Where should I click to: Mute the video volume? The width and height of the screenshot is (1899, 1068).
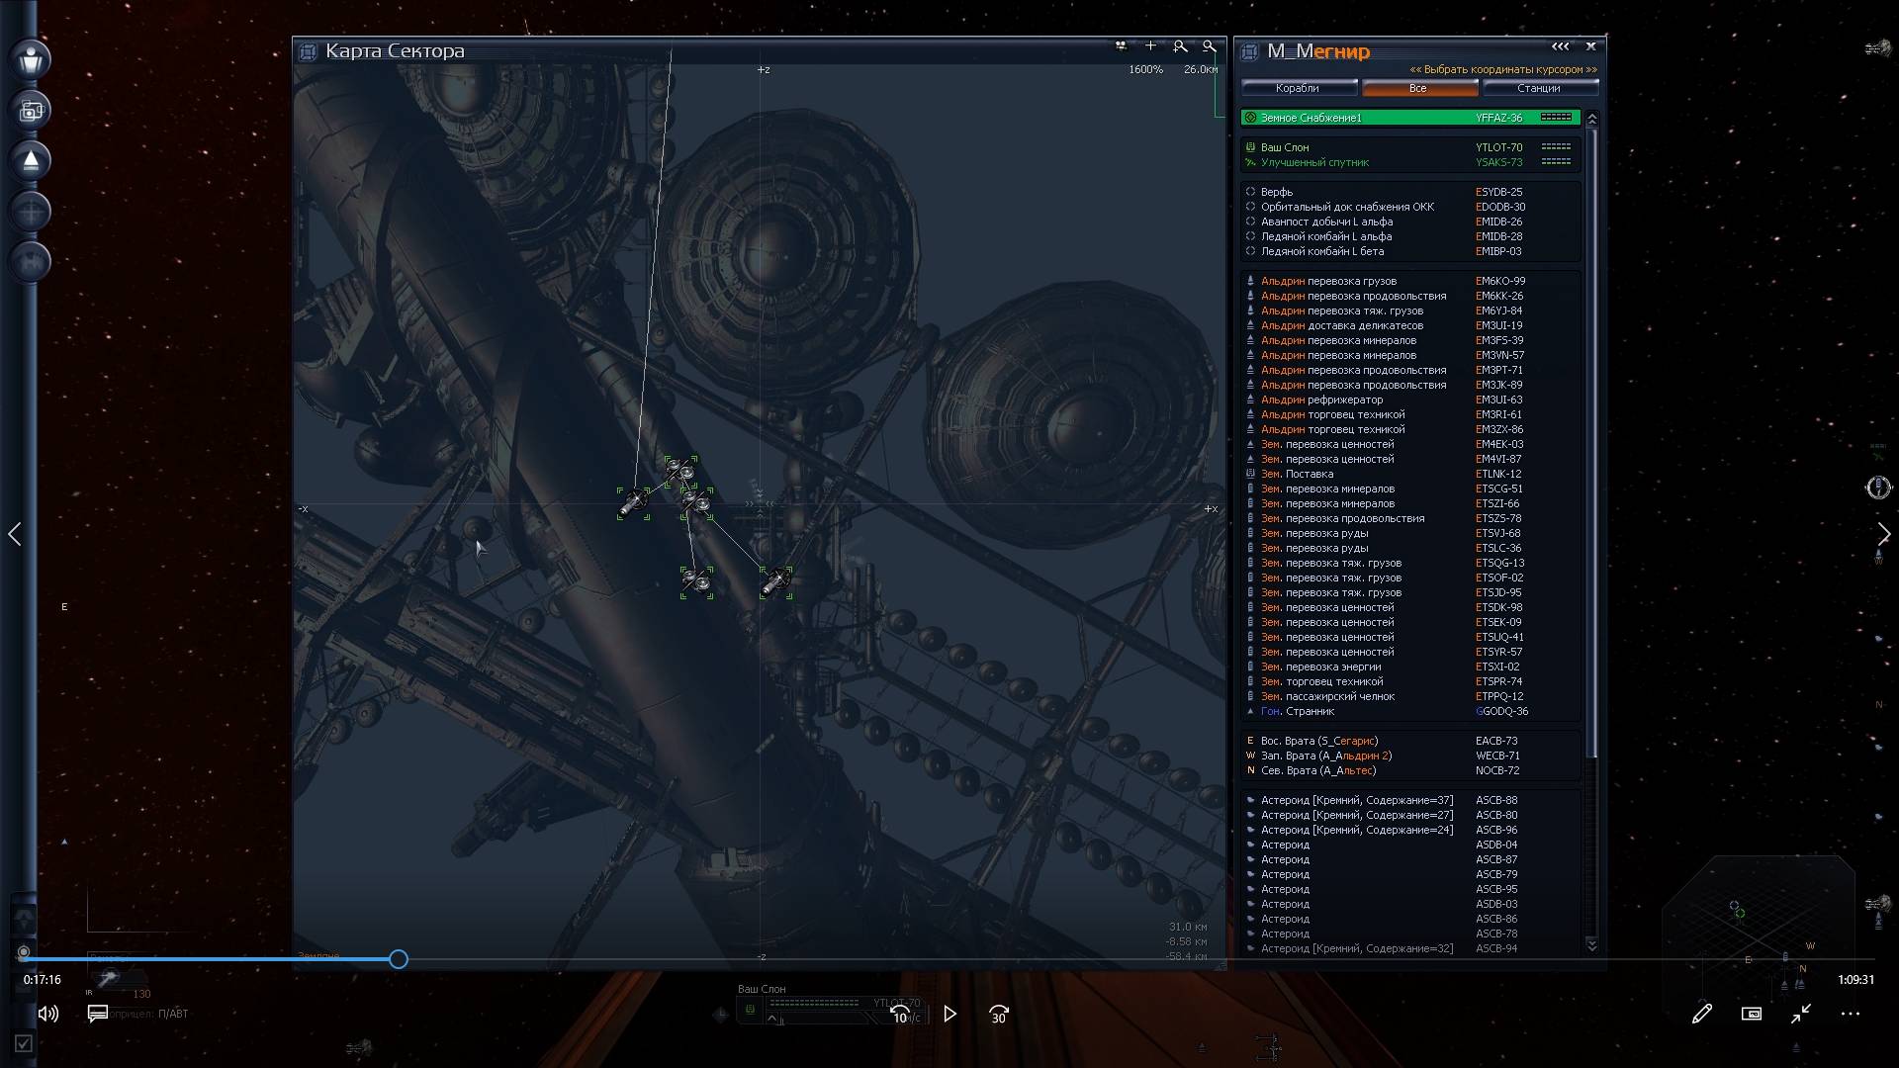tap(47, 1014)
